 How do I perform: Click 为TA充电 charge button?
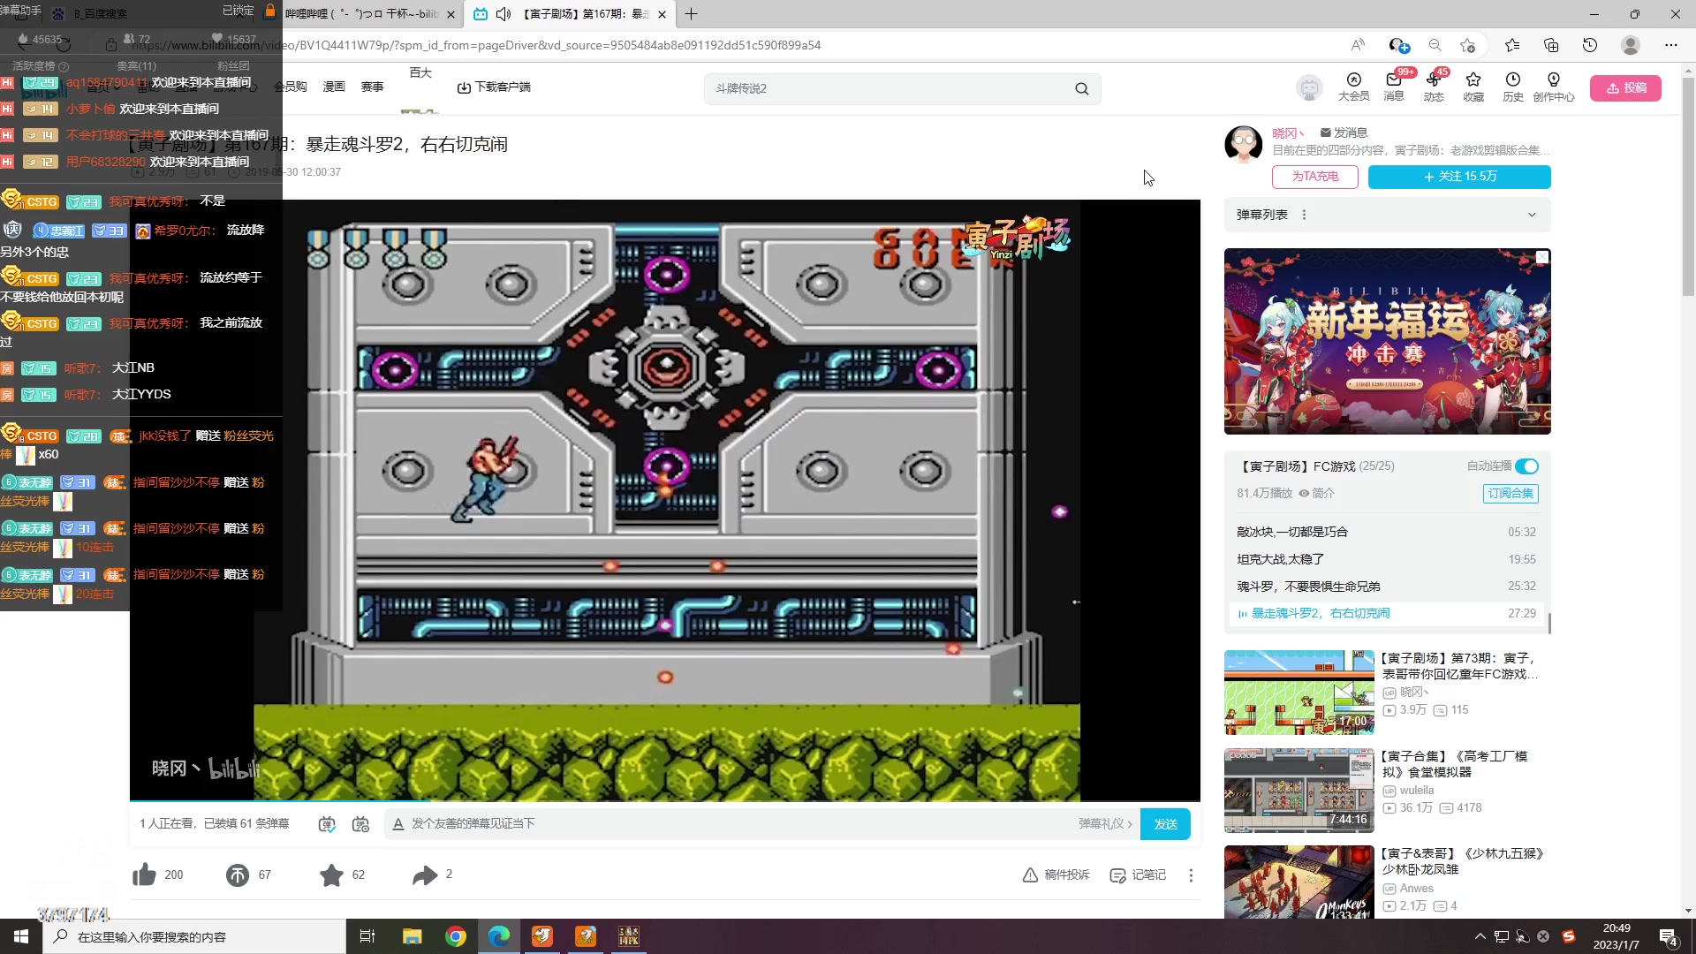point(1314,177)
